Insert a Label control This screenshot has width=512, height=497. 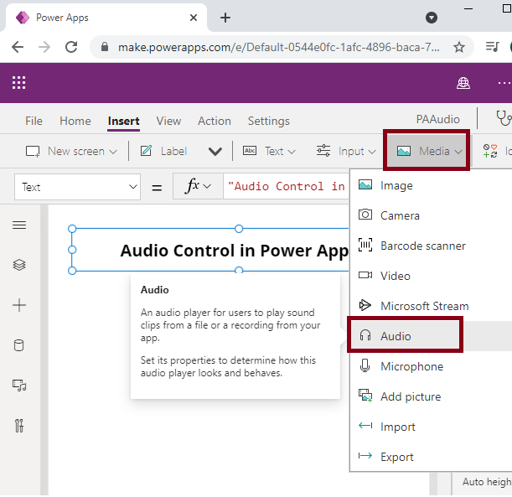point(164,152)
